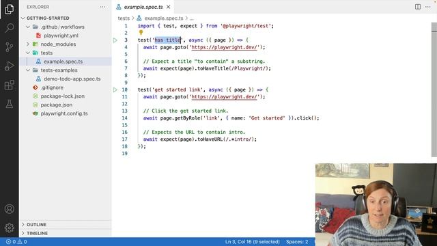Open the Extensions view
This screenshot has height=246, width=437.
[9, 85]
